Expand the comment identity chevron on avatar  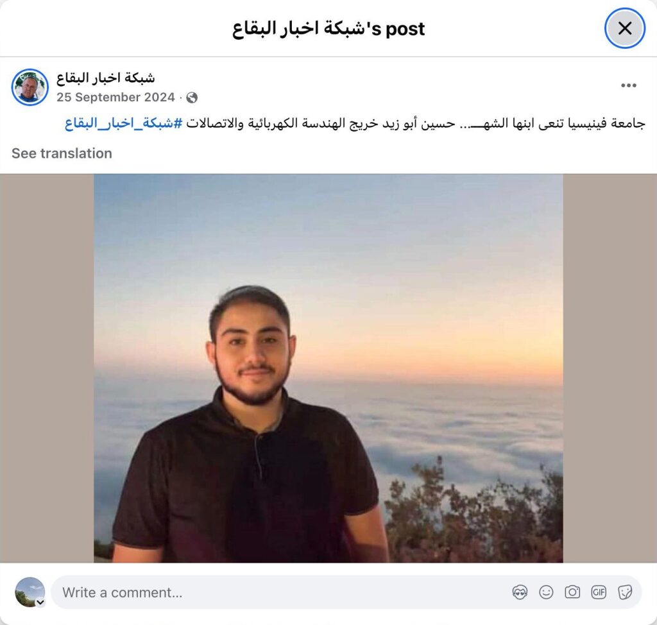click(40, 603)
